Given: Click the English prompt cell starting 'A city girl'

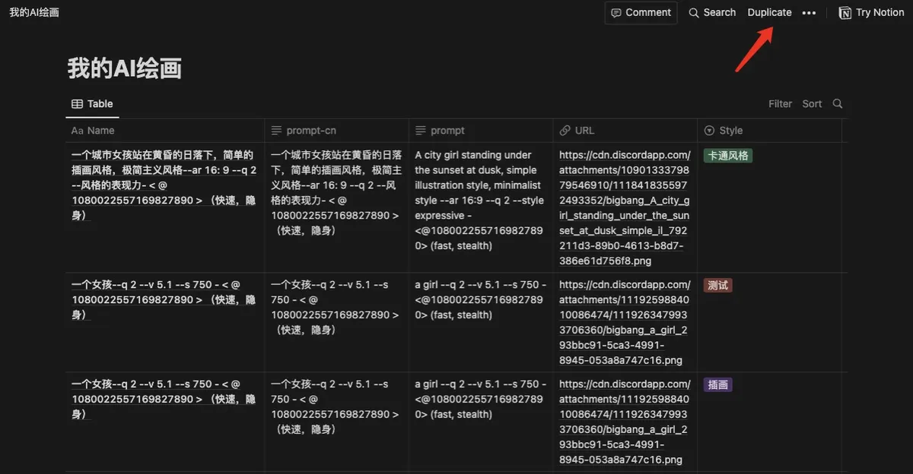Looking at the screenshot, I should (x=479, y=200).
